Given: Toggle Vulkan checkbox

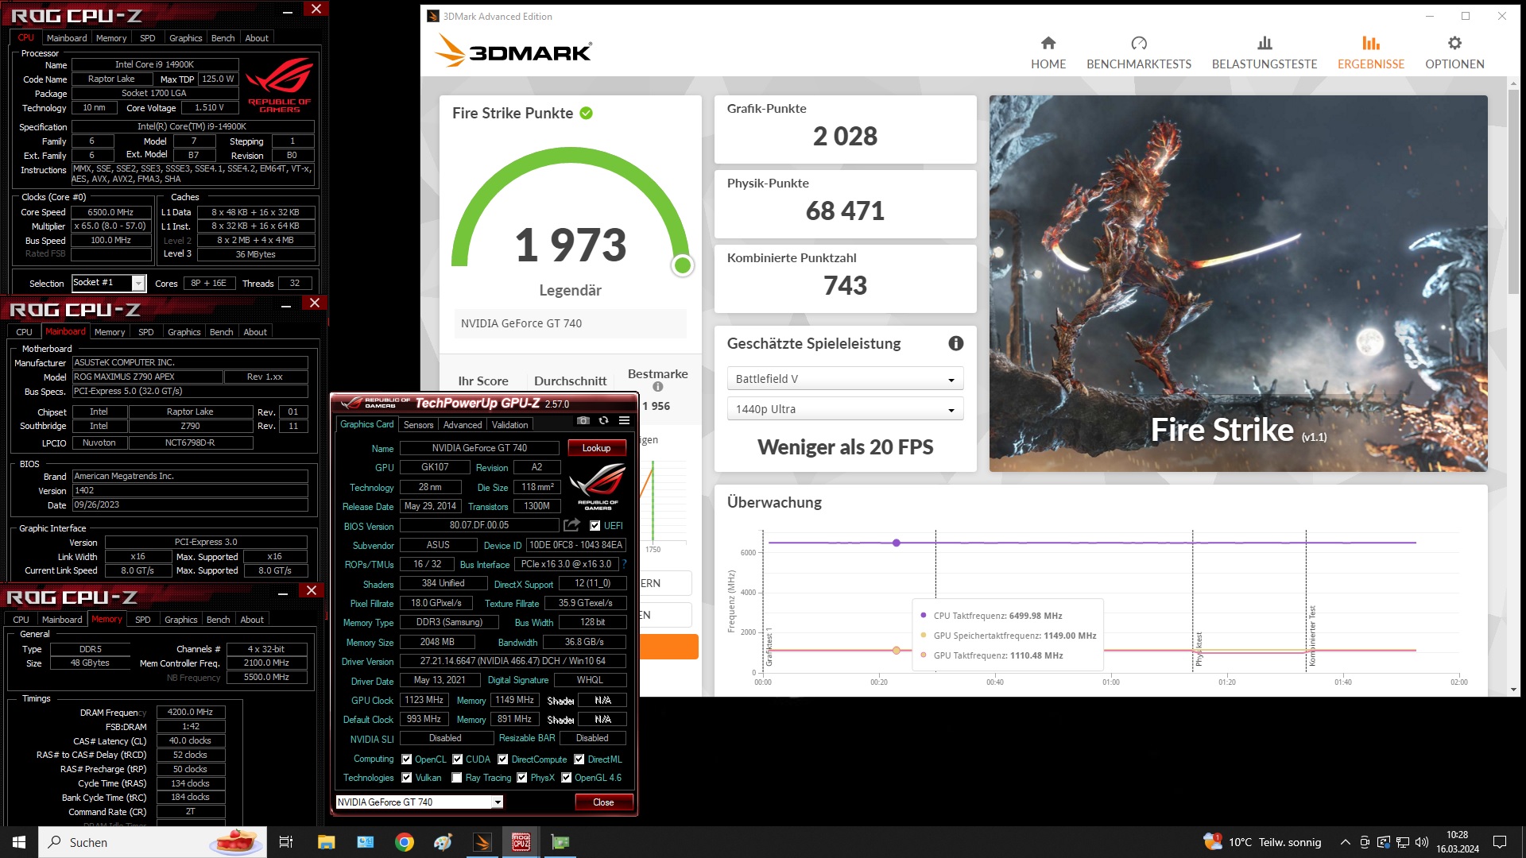Looking at the screenshot, I should pos(407,778).
